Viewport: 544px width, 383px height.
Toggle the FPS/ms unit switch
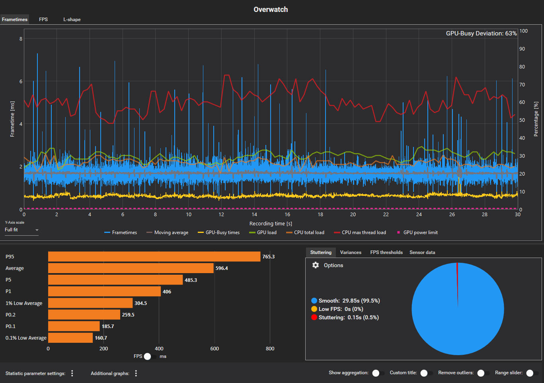pos(150,356)
